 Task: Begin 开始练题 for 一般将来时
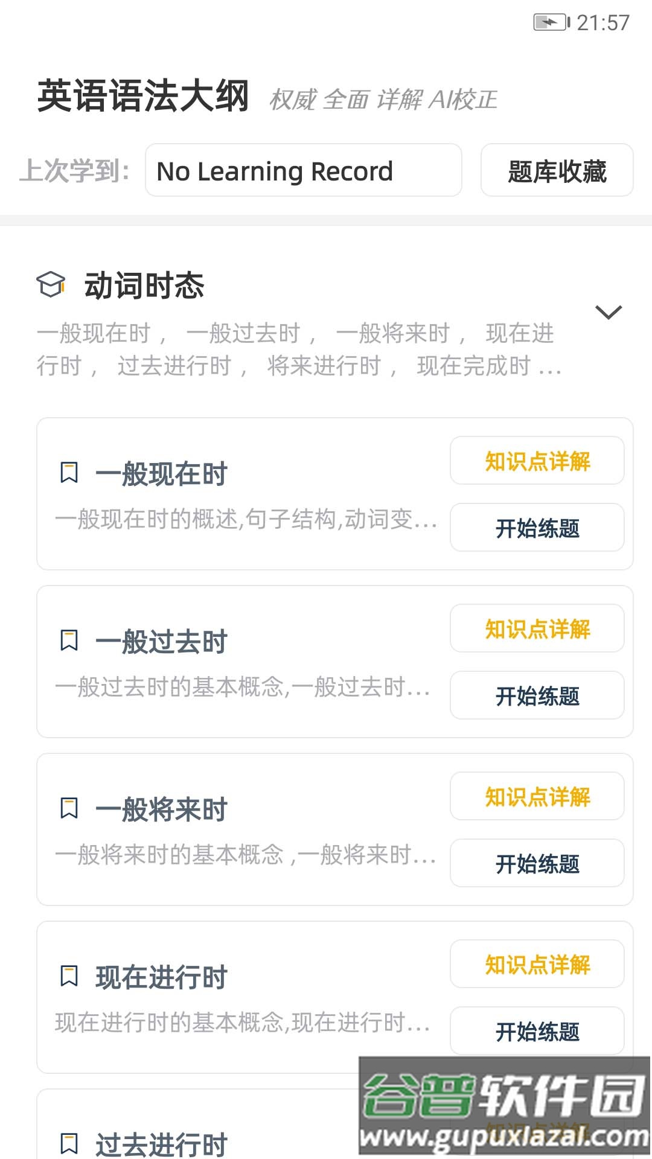(537, 863)
